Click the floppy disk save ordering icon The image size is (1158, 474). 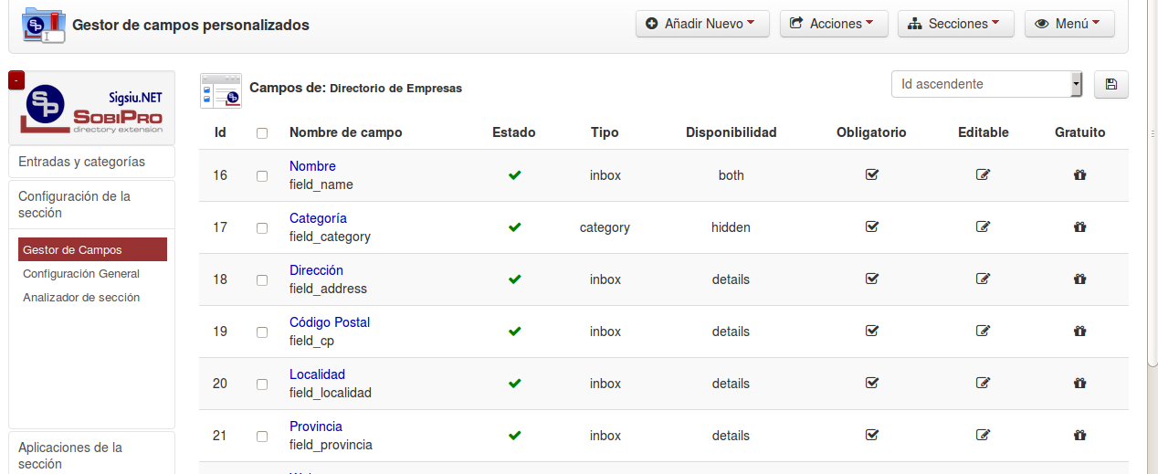pos(1111,84)
